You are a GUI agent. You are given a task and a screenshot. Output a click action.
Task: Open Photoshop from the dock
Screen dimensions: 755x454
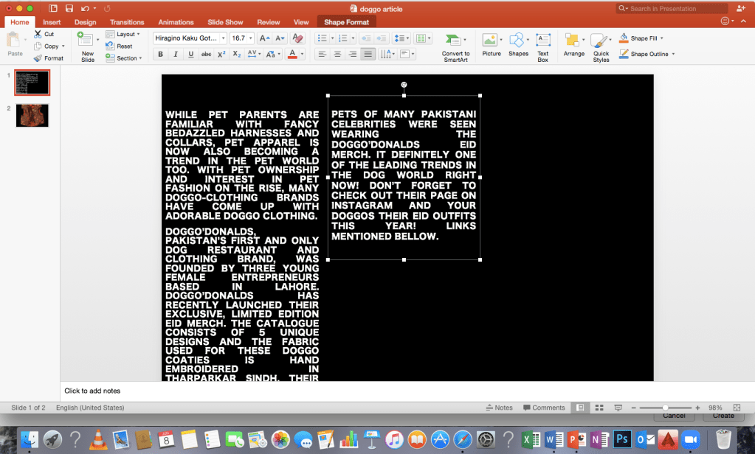point(621,439)
